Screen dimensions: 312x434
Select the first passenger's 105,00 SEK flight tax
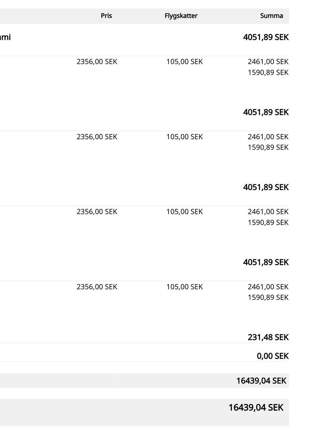(185, 62)
